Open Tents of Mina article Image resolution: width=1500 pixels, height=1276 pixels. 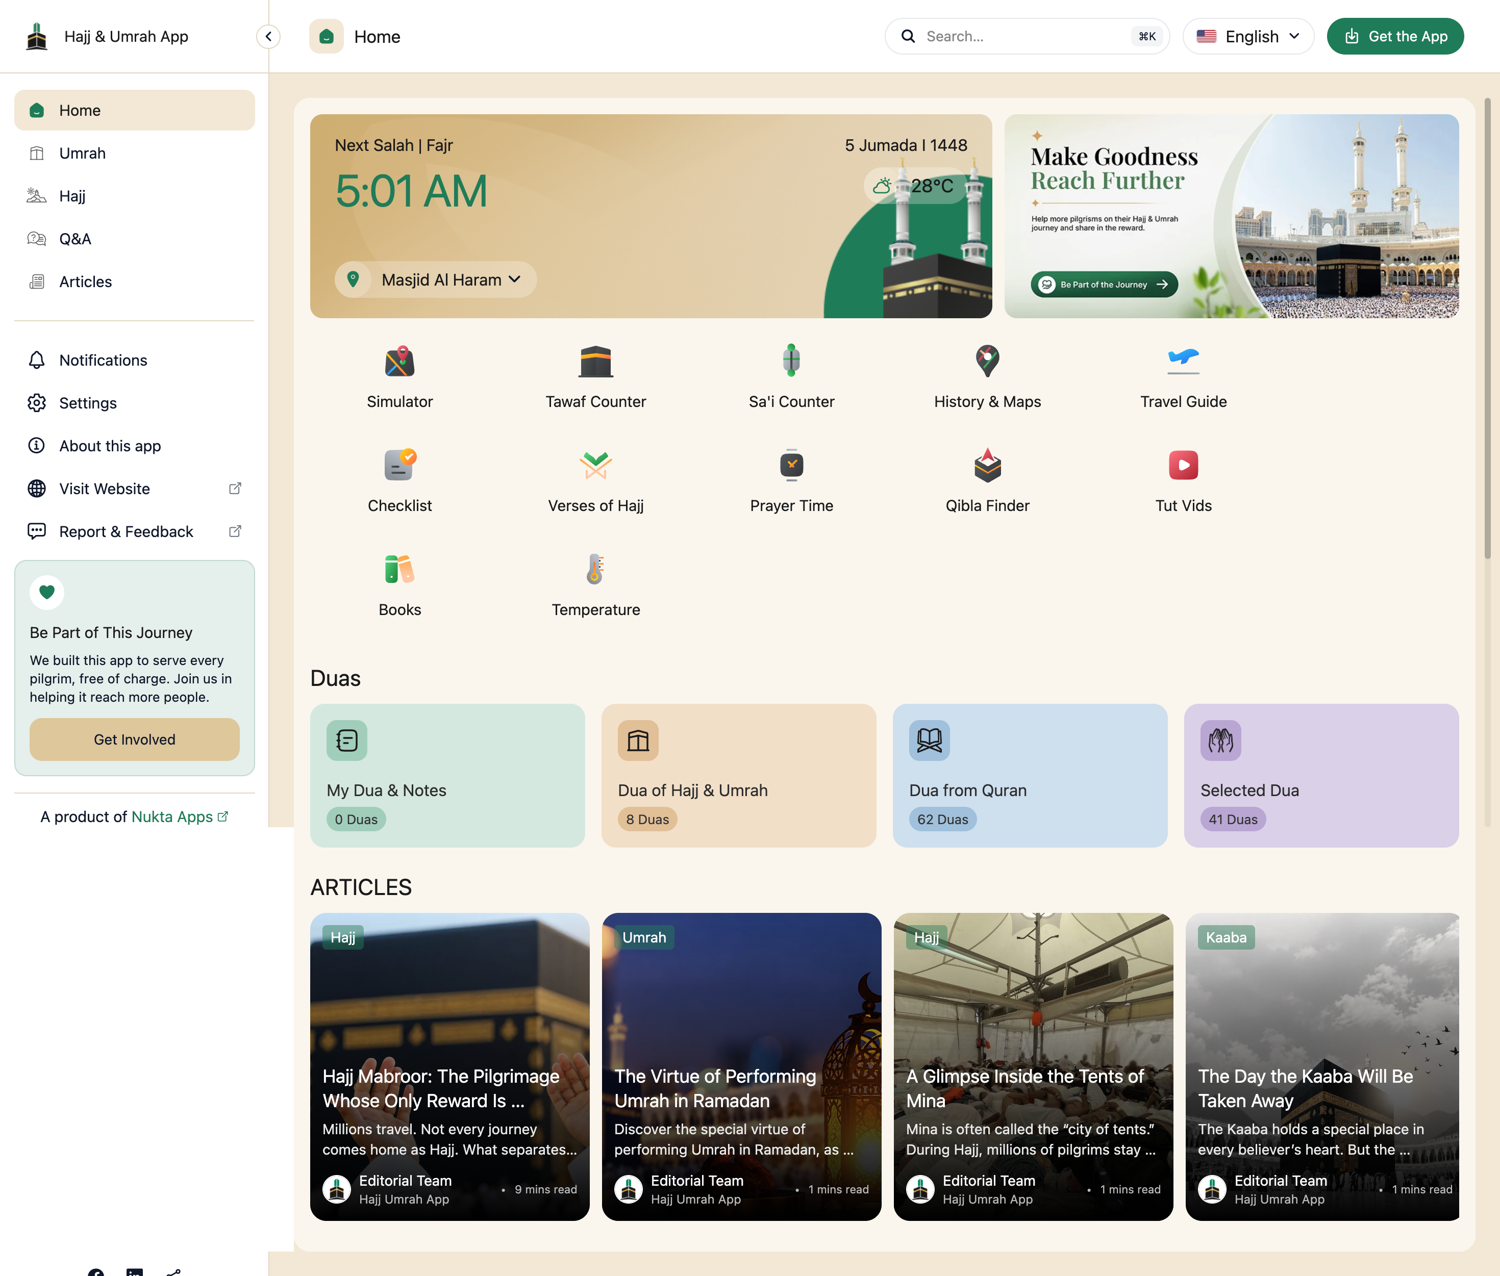(x=1033, y=1066)
